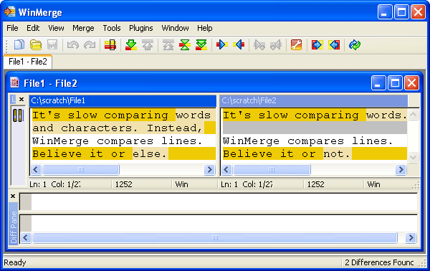The width and height of the screenshot is (430, 271).
Task: Click right pane horizontal scrollbar thumb
Action: [272, 169]
